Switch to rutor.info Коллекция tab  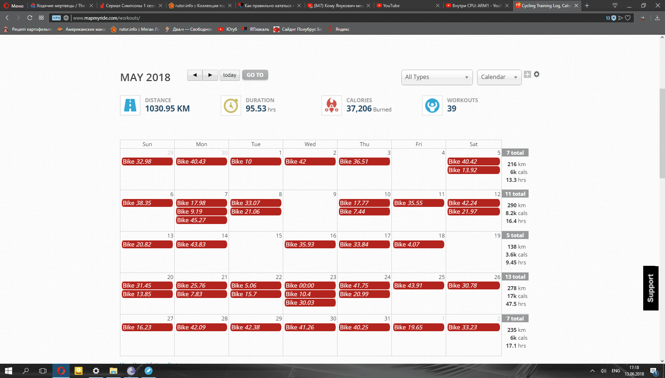tap(200, 6)
